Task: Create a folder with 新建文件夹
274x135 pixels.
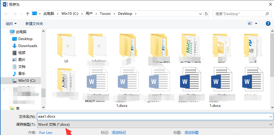Action: (34, 24)
